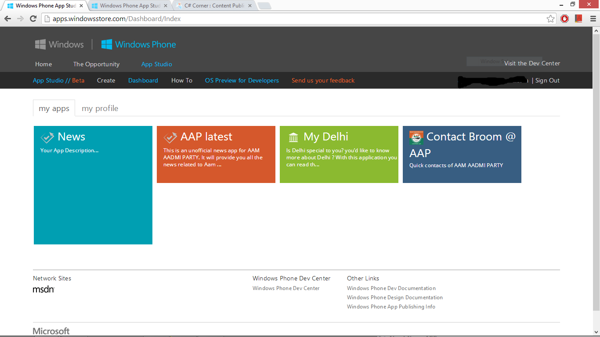Click the Windows Phone Dev Center footer link
The width and height of the screenshot is (600, 337).
pyautogui.click(x=286, y=288)
